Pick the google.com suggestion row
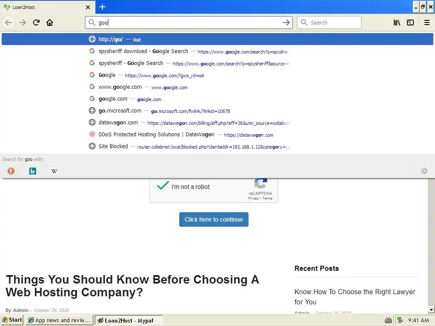The width and height of the screenshot is (435, 326). click(217, 99)
